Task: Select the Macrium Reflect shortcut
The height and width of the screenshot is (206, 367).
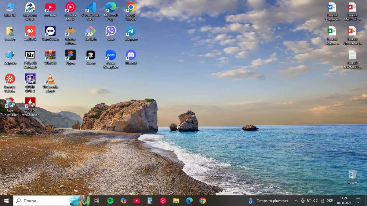Action: (30, 11)
